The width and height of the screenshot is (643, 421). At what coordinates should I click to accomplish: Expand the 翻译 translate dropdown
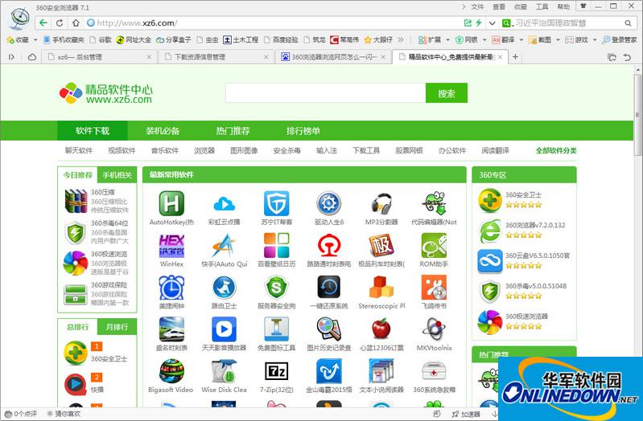pos(508,39)
